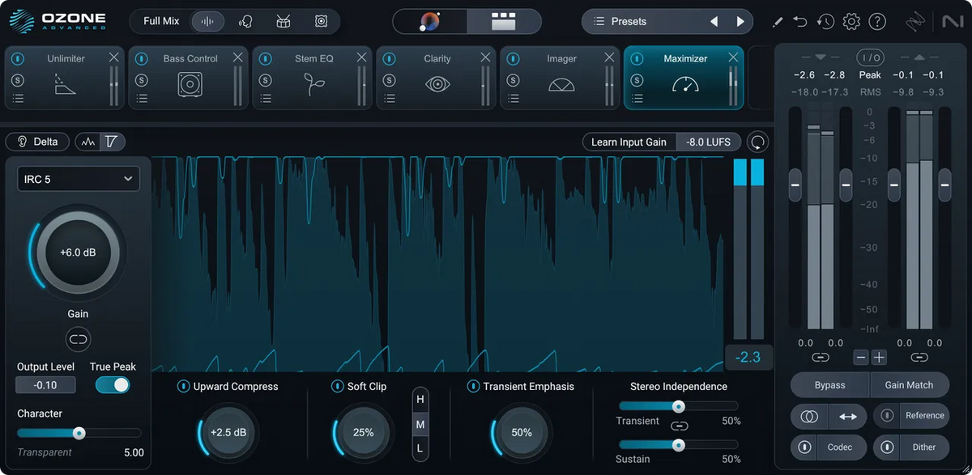This screenshot has height=475, width=972.
Task: Open the IRC 5 algorithm dropdown
Action: point(78,178)
